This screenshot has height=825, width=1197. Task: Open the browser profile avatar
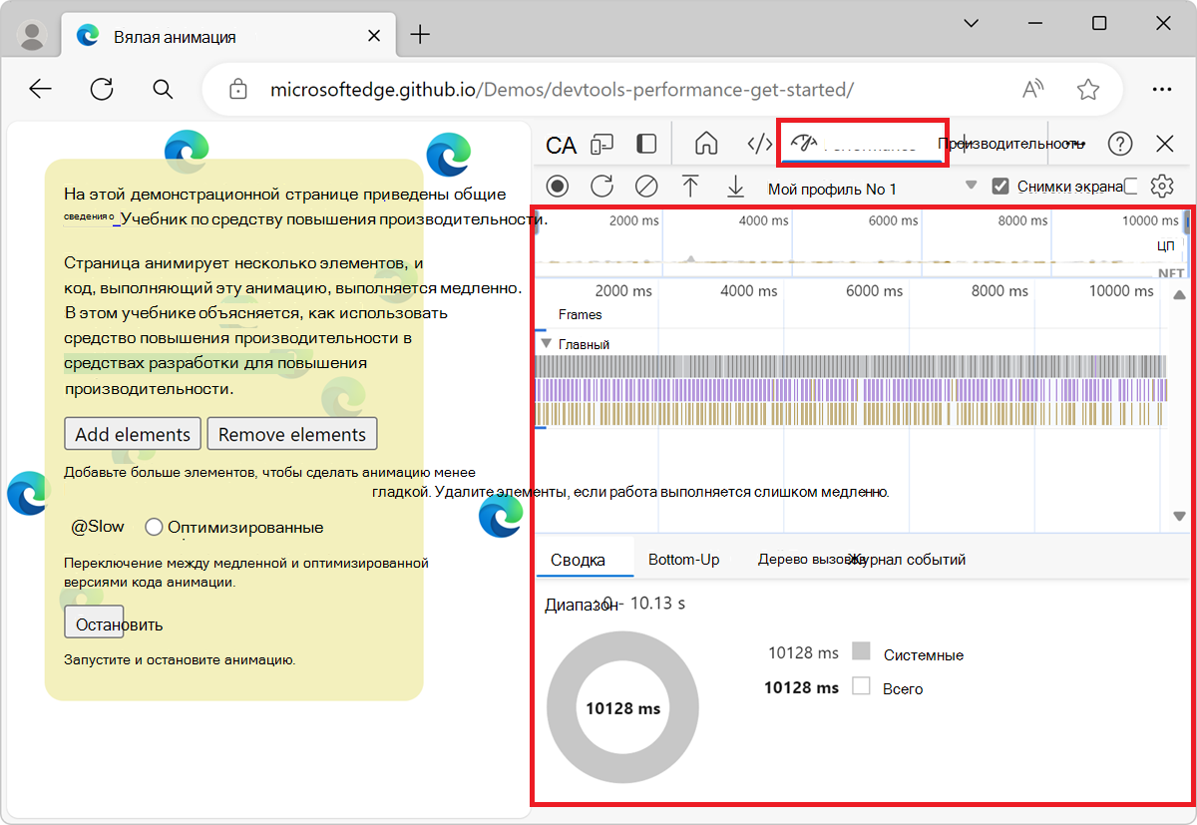coord(33,35)
